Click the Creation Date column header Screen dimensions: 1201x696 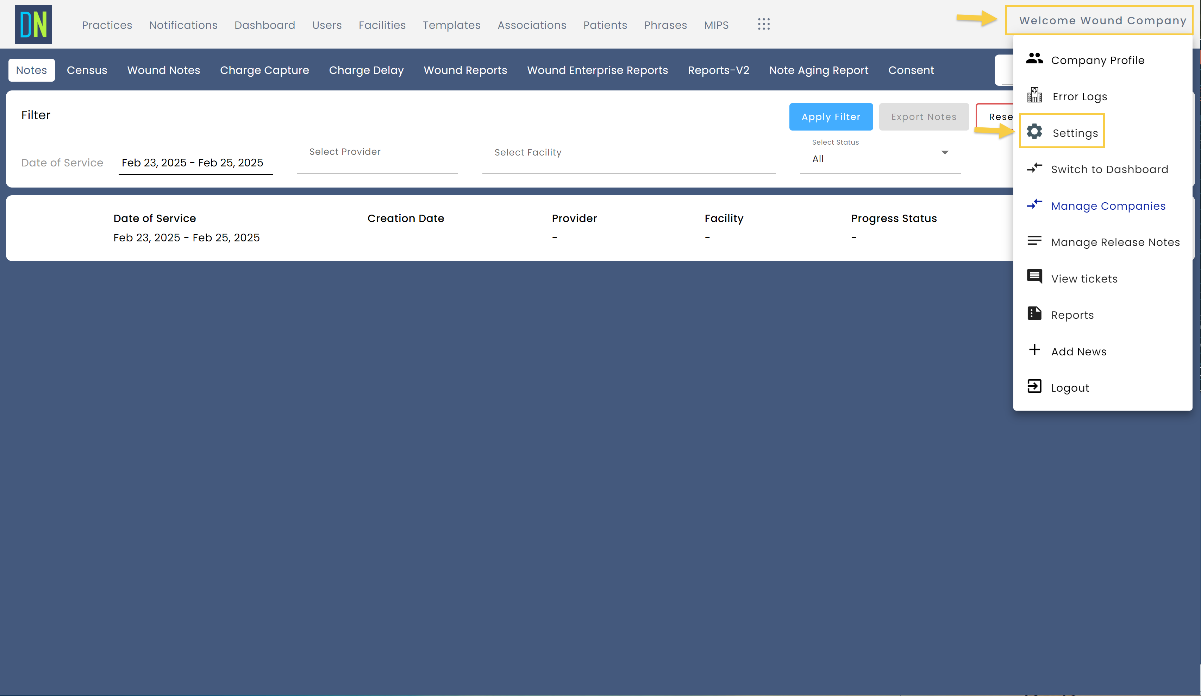(x=406, y=218)
